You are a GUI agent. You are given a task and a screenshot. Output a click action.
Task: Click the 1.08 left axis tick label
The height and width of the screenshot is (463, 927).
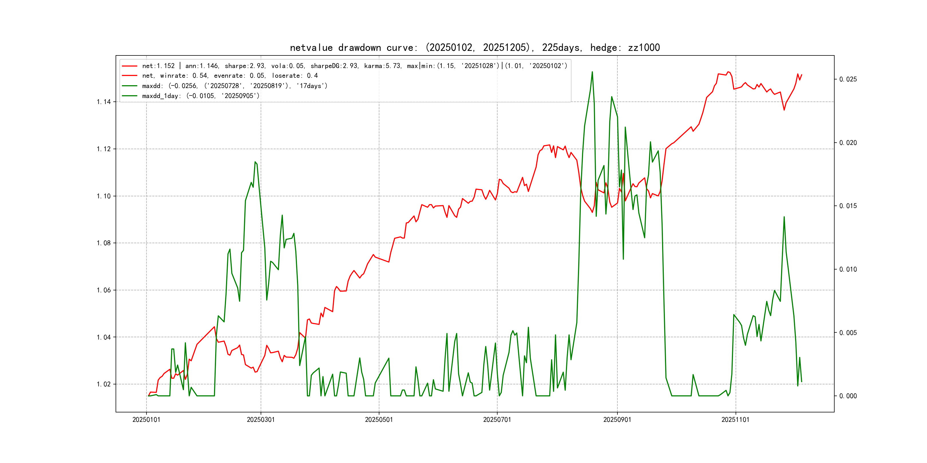tap(104, 244)
